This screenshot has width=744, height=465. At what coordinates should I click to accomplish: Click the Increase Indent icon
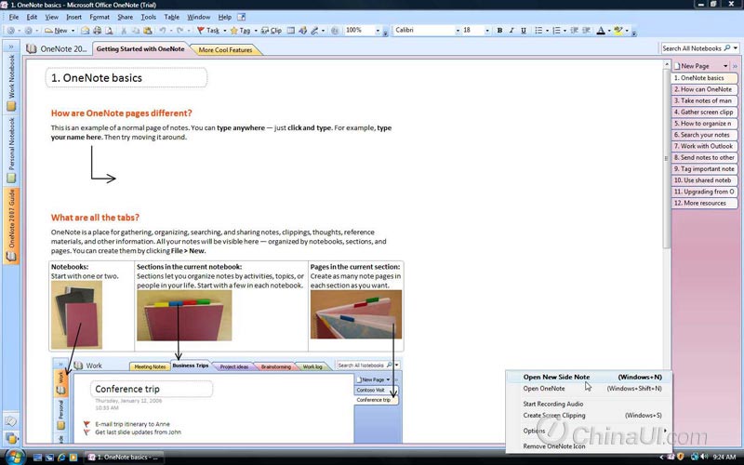coord(587,31)
